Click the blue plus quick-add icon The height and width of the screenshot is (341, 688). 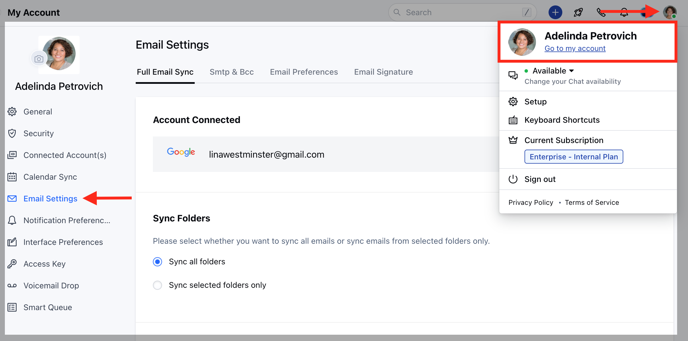click(x=555, y=12)
